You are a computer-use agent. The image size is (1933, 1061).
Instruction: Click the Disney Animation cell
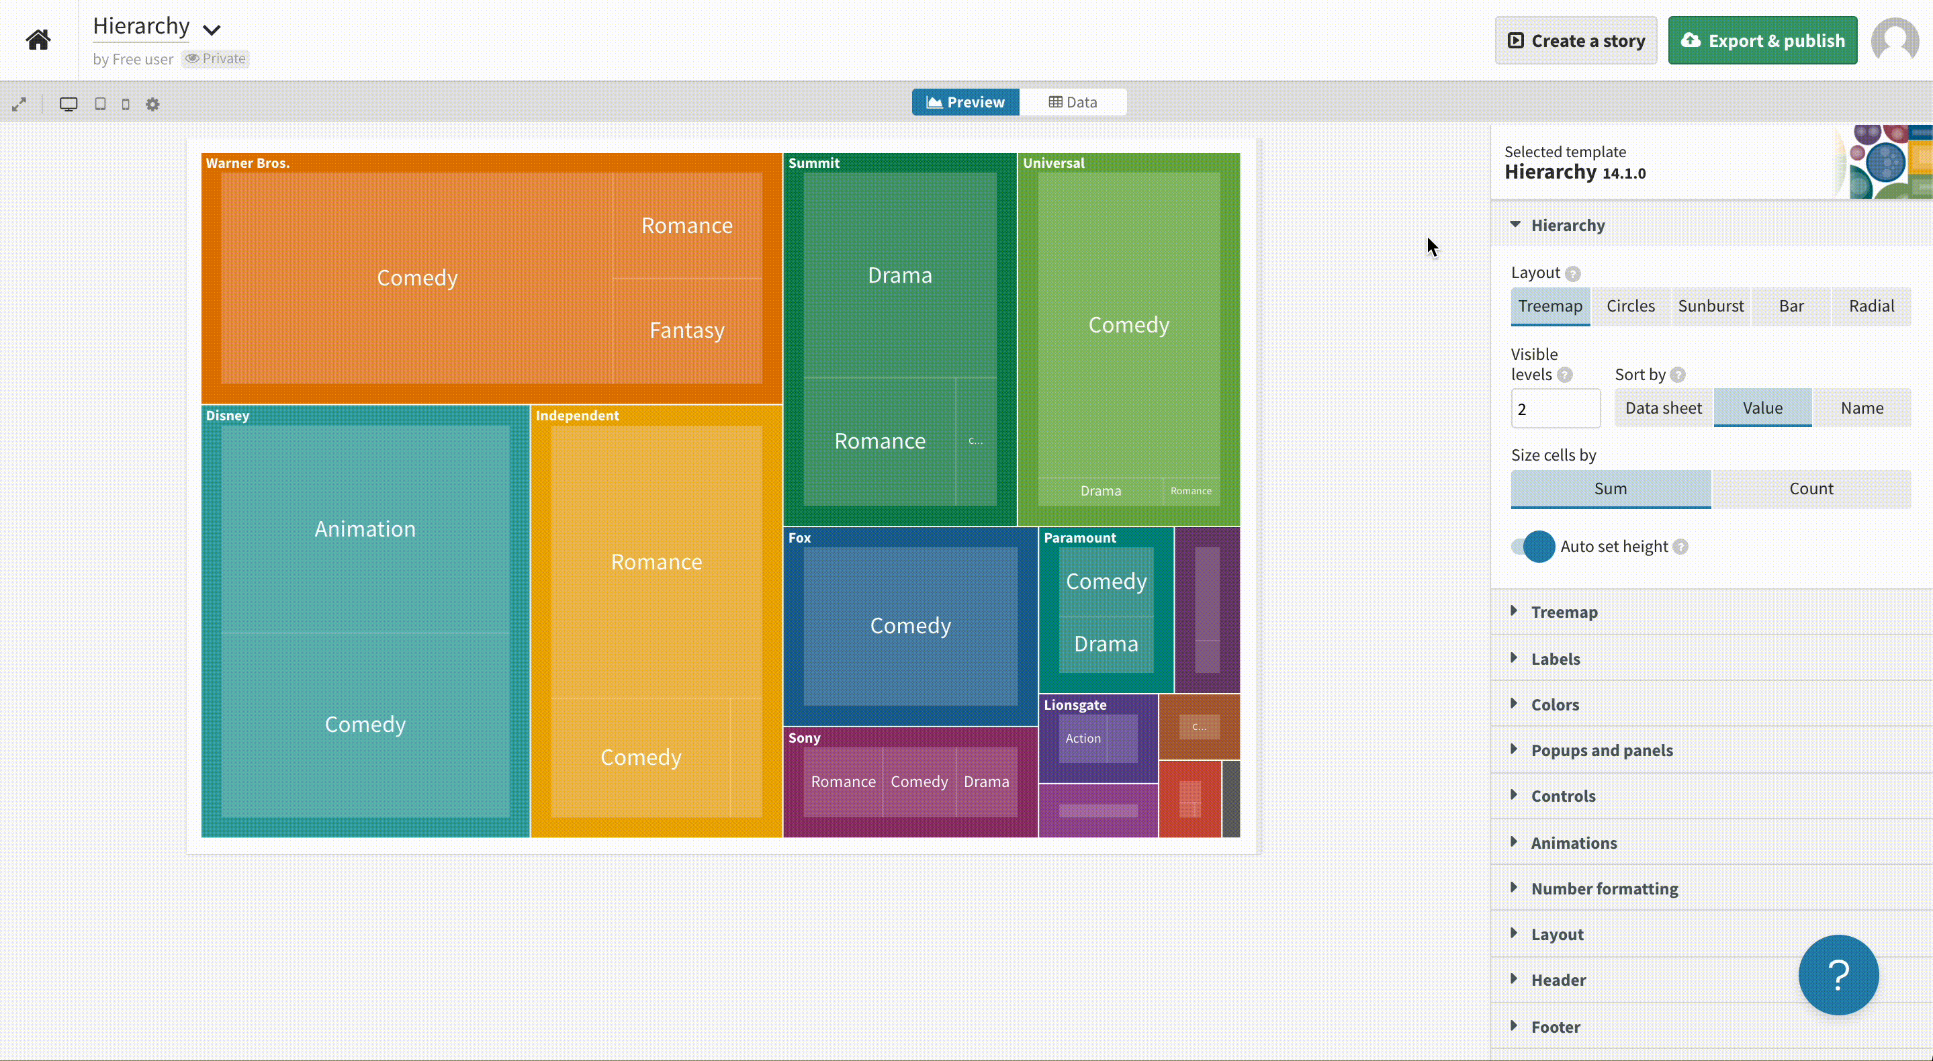click(x=365, y=529)
